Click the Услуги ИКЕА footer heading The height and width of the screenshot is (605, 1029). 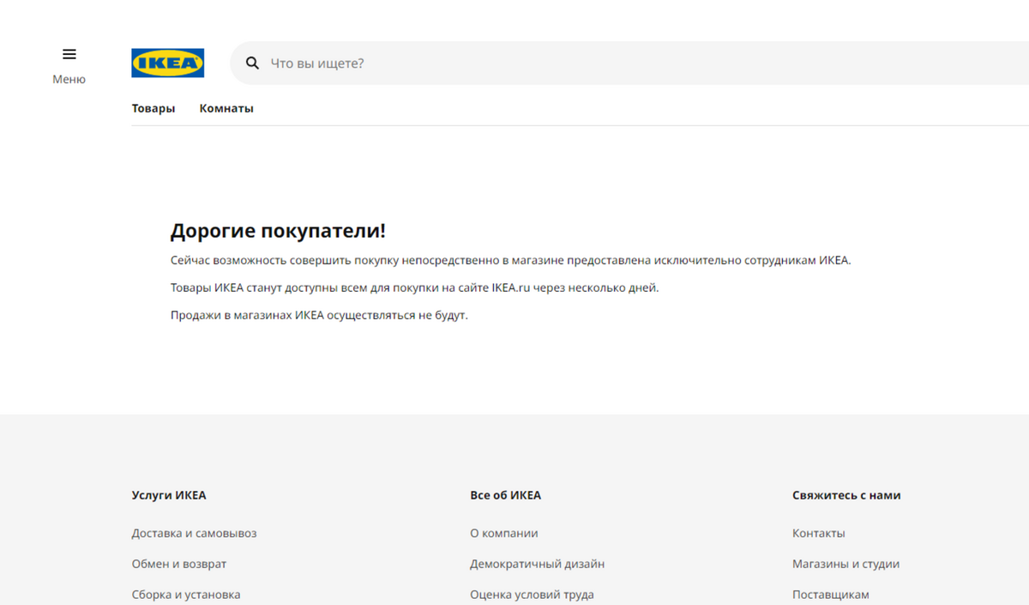169,495
